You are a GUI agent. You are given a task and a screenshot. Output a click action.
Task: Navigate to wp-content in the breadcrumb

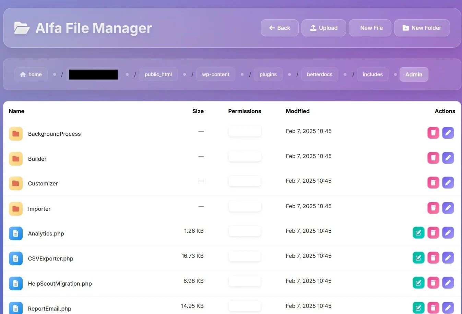tap(215, 74)
